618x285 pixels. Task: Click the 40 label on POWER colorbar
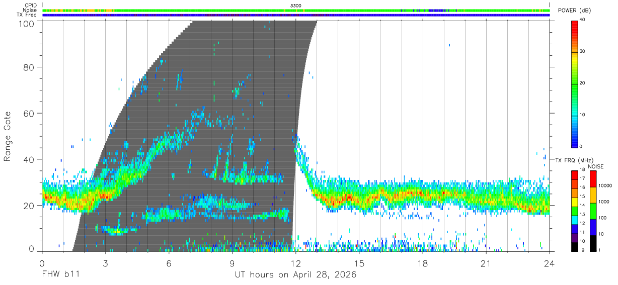[582, 20]
